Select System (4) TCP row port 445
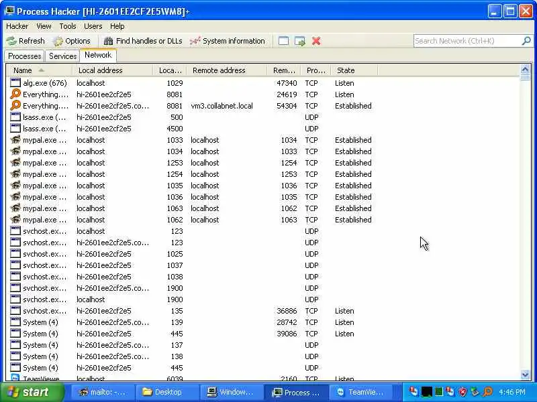Screen dimensions: 537x402 (x=192, y=334)
